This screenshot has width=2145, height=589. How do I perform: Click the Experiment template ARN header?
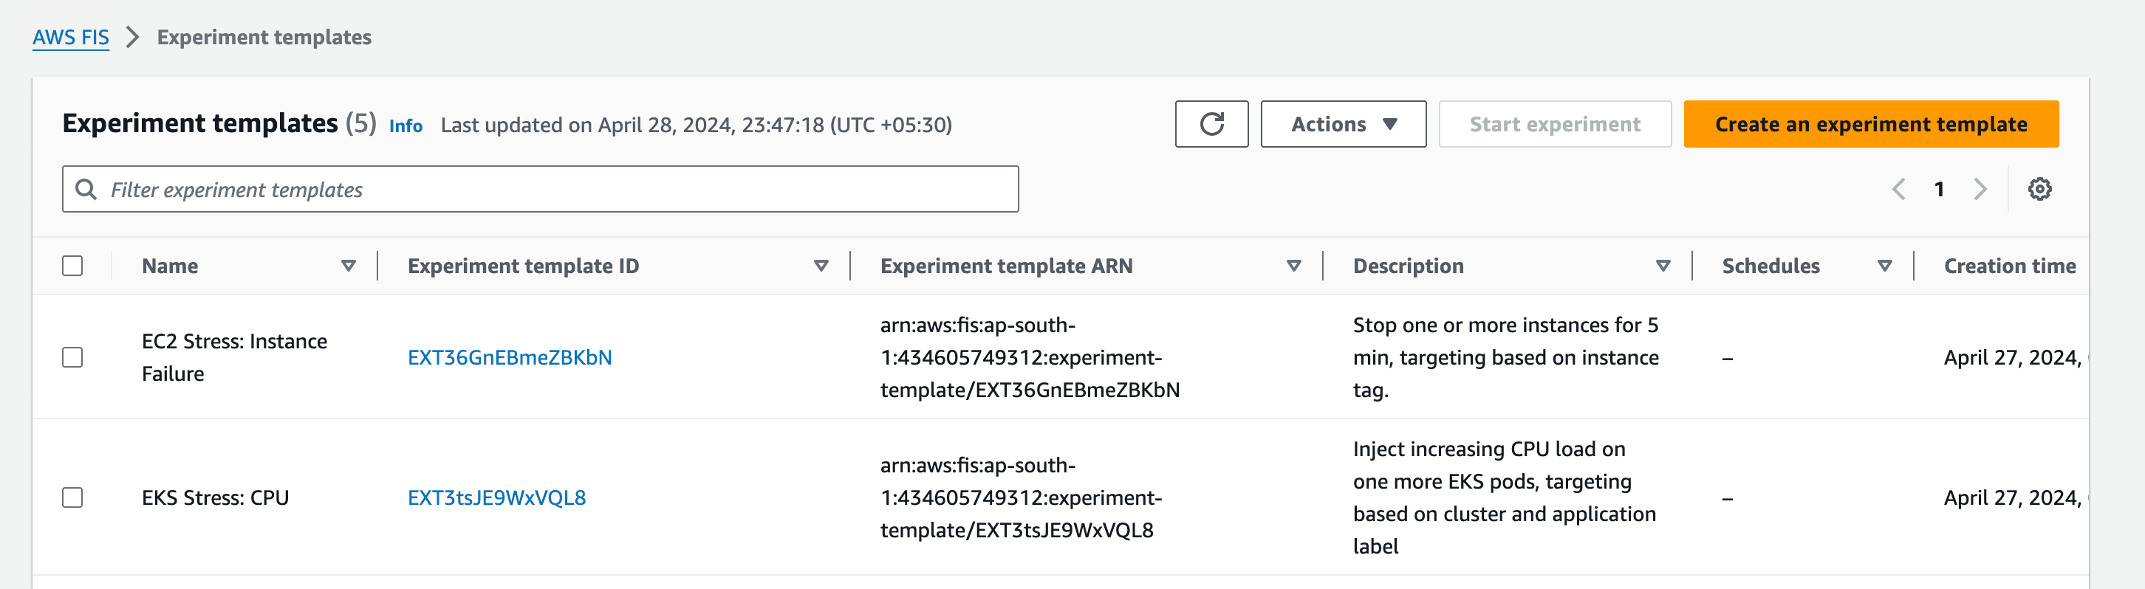click(x=1006, y=266)
